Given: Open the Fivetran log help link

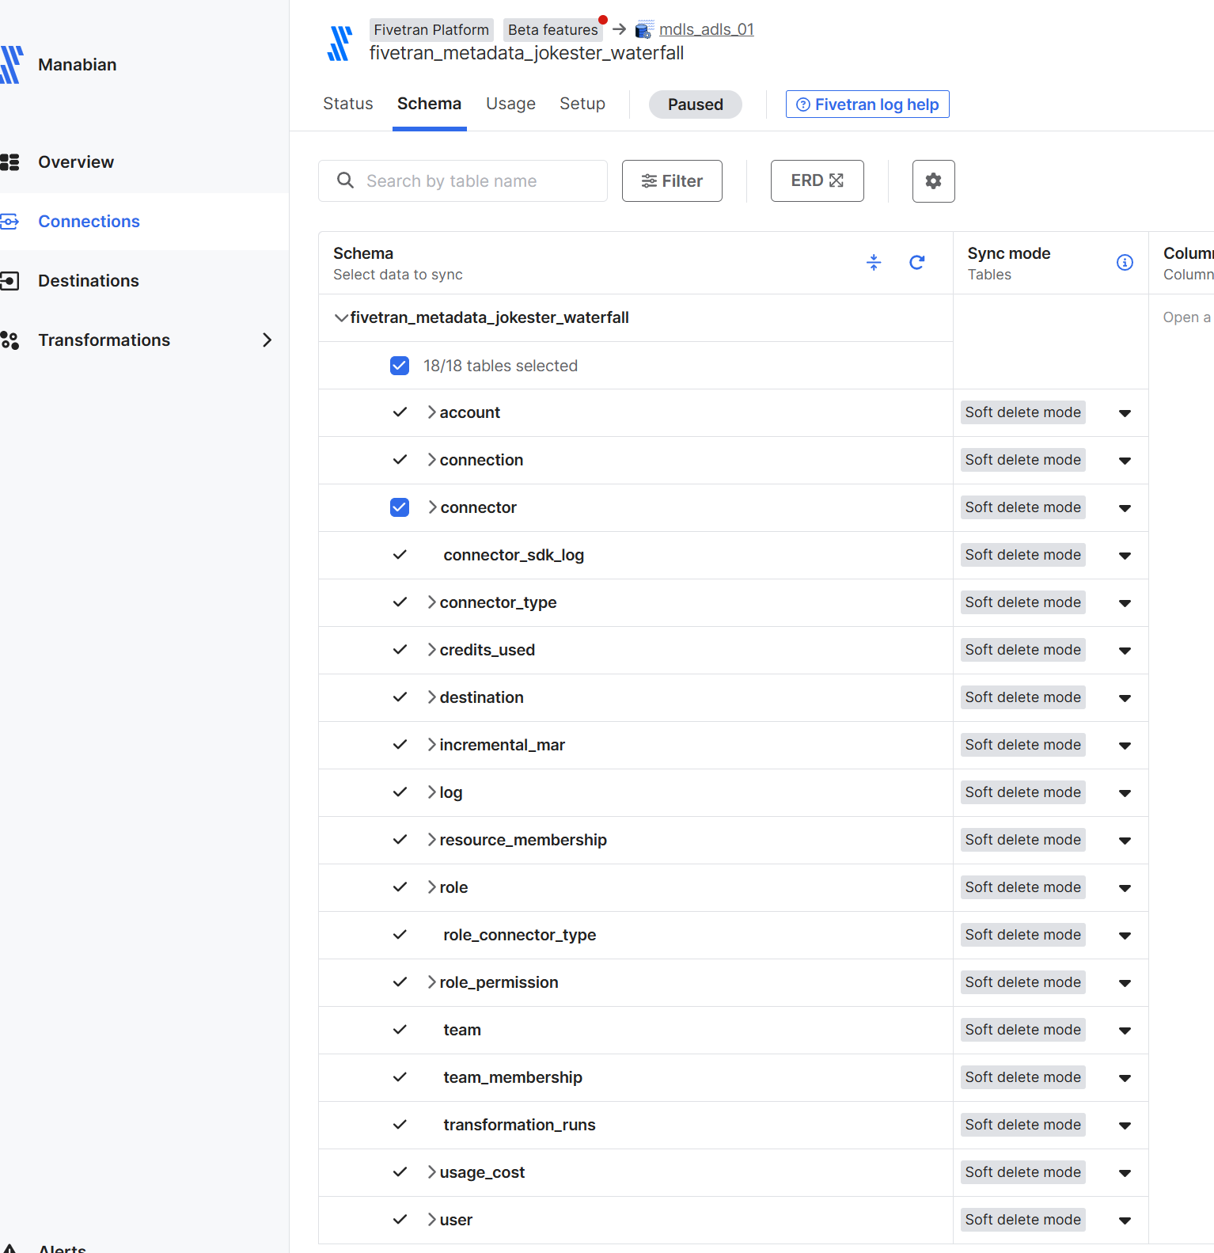Looking at the screenshot, I should click(x=867, y=104).
